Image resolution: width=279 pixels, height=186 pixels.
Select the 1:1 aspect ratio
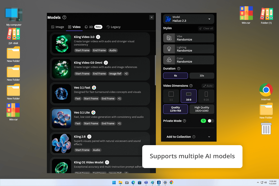171,96
